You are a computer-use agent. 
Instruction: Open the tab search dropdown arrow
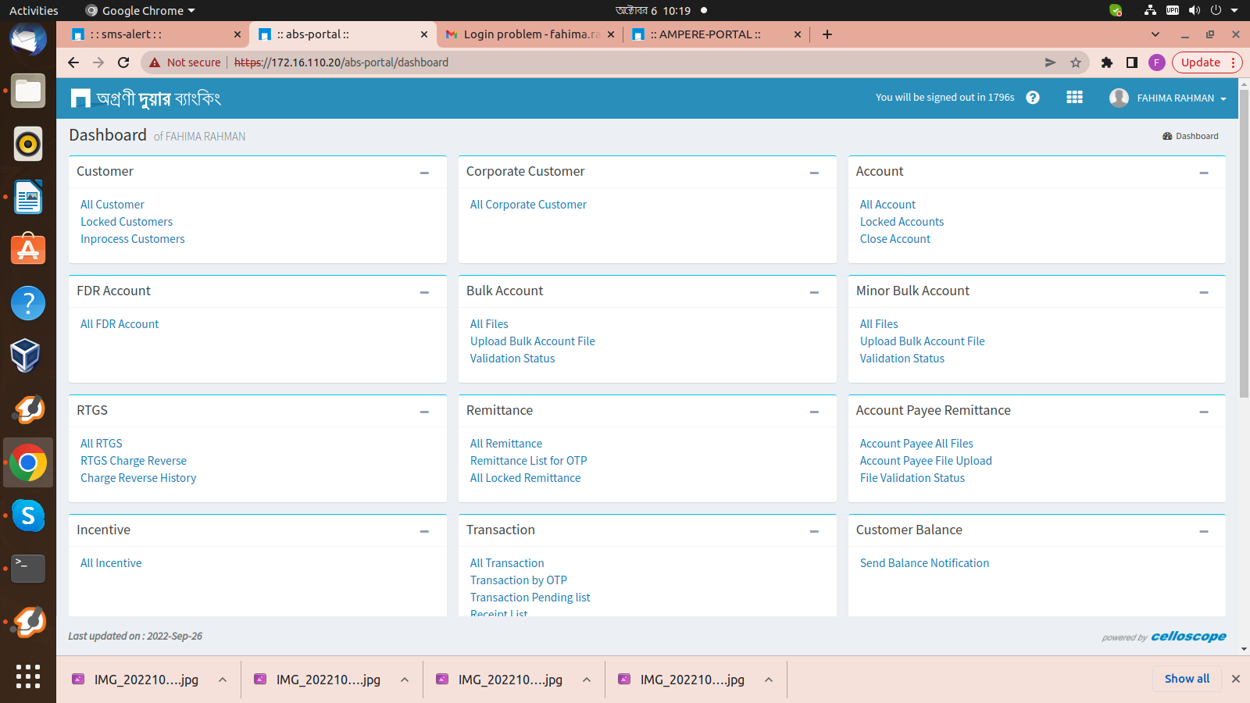[x=1155, y=34]
